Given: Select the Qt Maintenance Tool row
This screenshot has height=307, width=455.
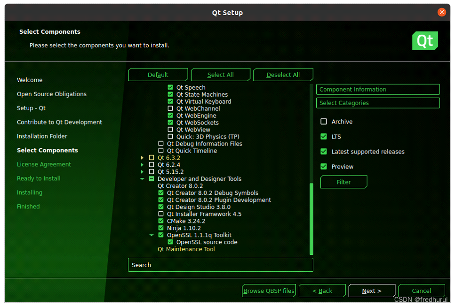Looking at the screenshot, I should click(x=186, y=249).
